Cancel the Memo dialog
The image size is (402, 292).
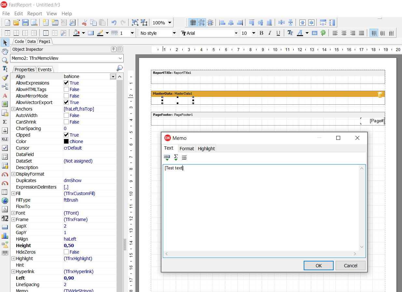(351, 266)
